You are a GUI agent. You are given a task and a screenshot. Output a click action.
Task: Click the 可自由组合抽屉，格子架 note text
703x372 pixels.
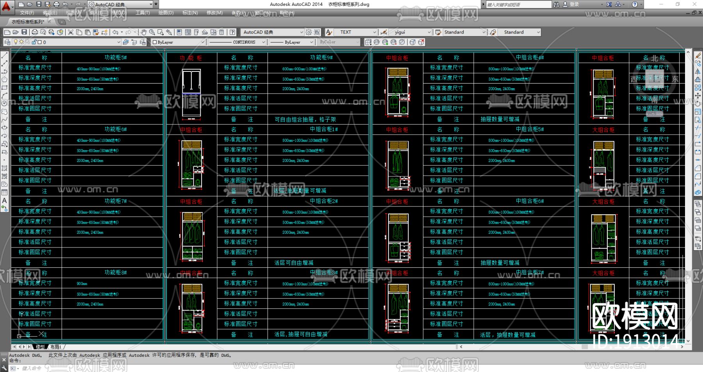pyautogui.click(x=305, y=119)
